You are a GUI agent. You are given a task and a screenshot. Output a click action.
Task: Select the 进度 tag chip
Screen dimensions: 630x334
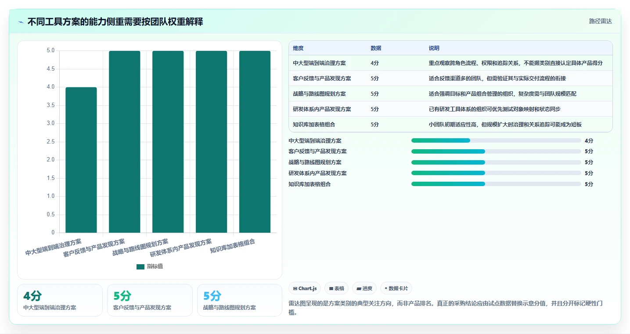click(364, 288)
